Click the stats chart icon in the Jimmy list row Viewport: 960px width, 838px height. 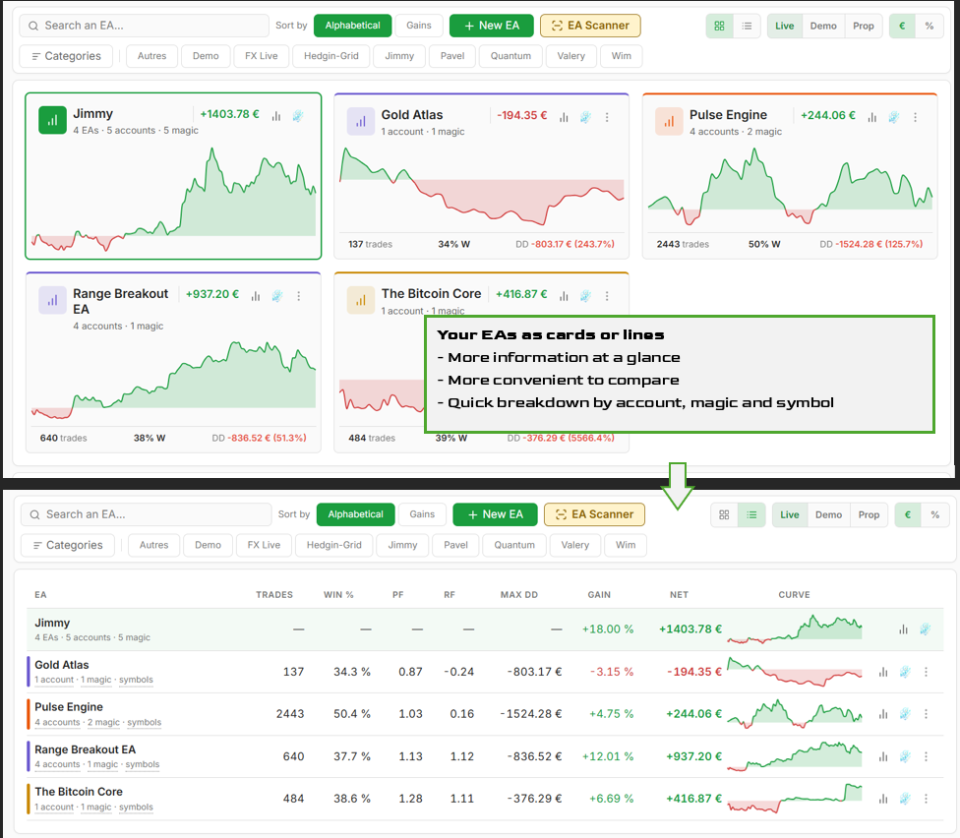[x=903, y=629]
